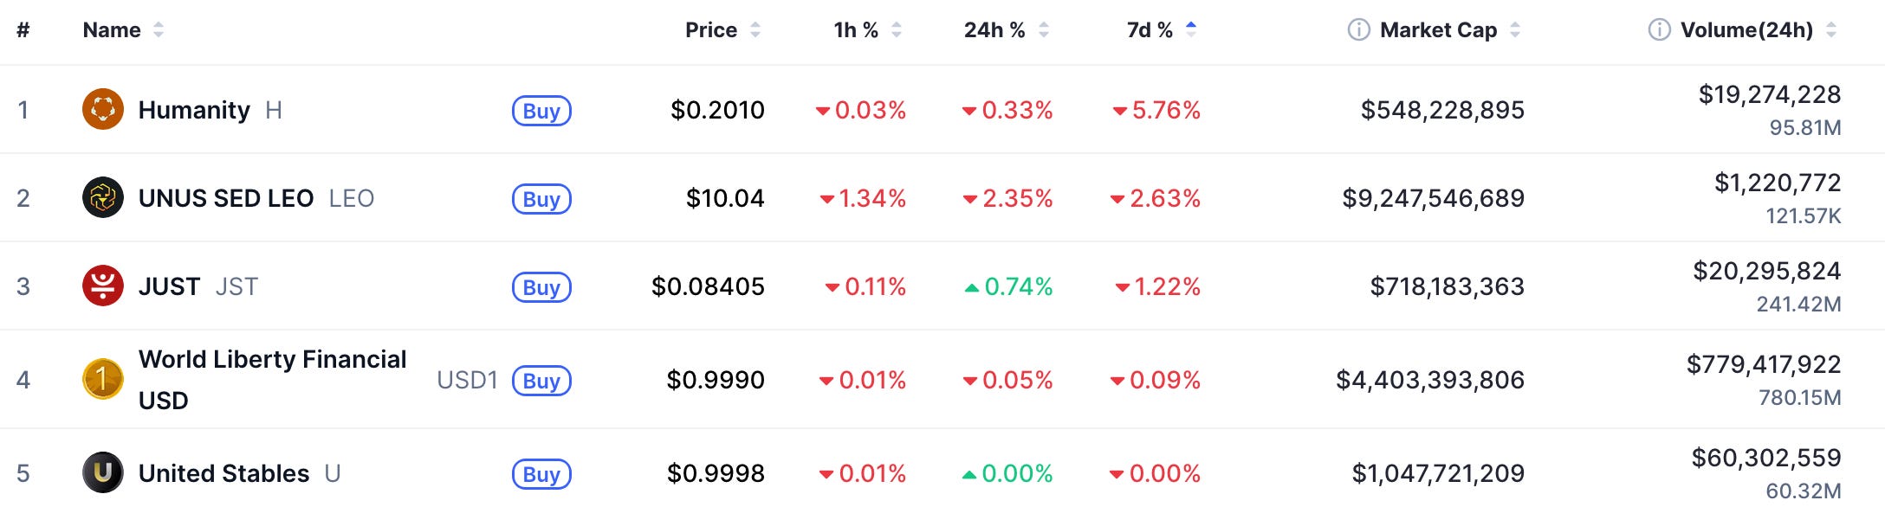This screenshot has width=1885, height=507.
Task: Sort by the 1h % column
Action: click(x=856, y=30)
